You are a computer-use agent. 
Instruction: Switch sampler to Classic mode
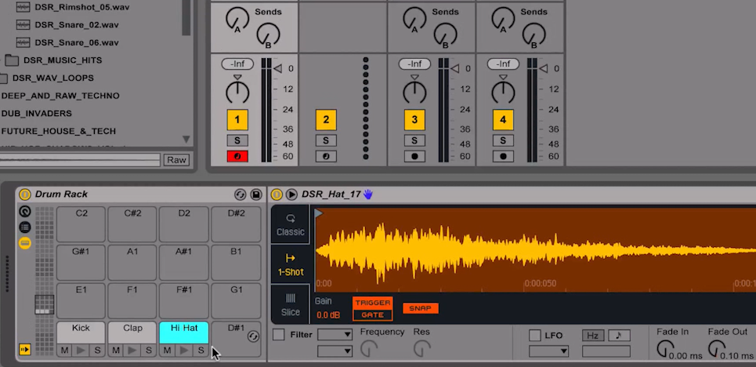coord(291,224)
